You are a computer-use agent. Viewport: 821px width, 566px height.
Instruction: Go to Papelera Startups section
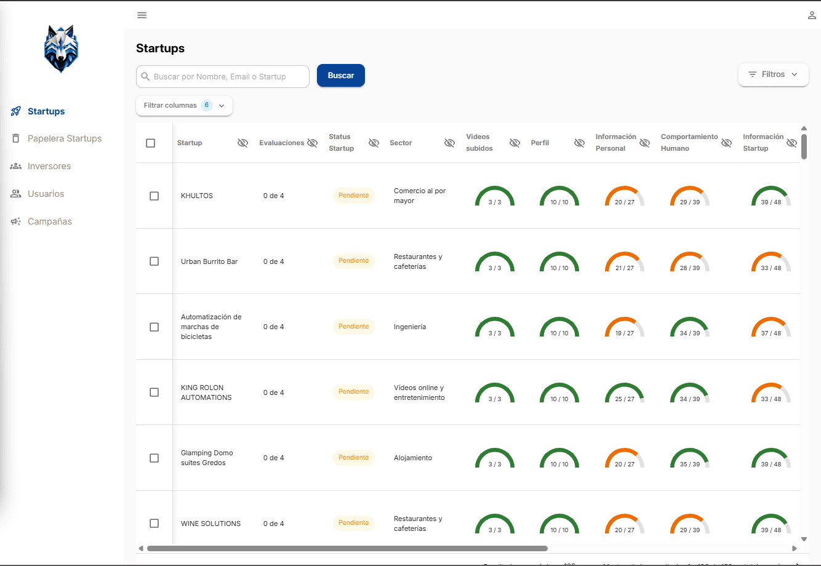pyautogui.click(x=65, y=138)
